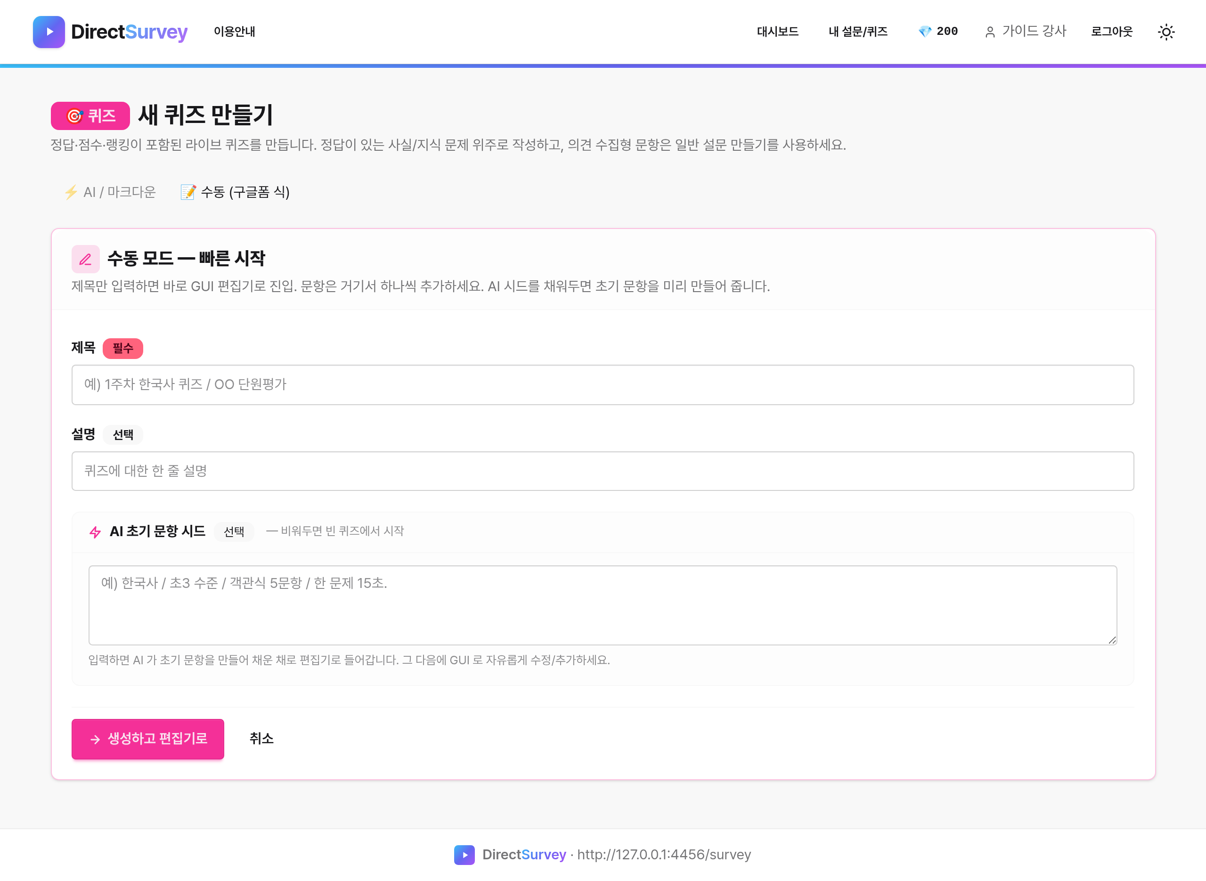Select the 수동 (구글폼 식) tab

(235, 192)
